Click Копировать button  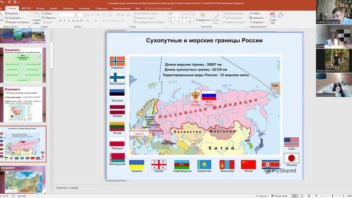click(x=13, y=18)
